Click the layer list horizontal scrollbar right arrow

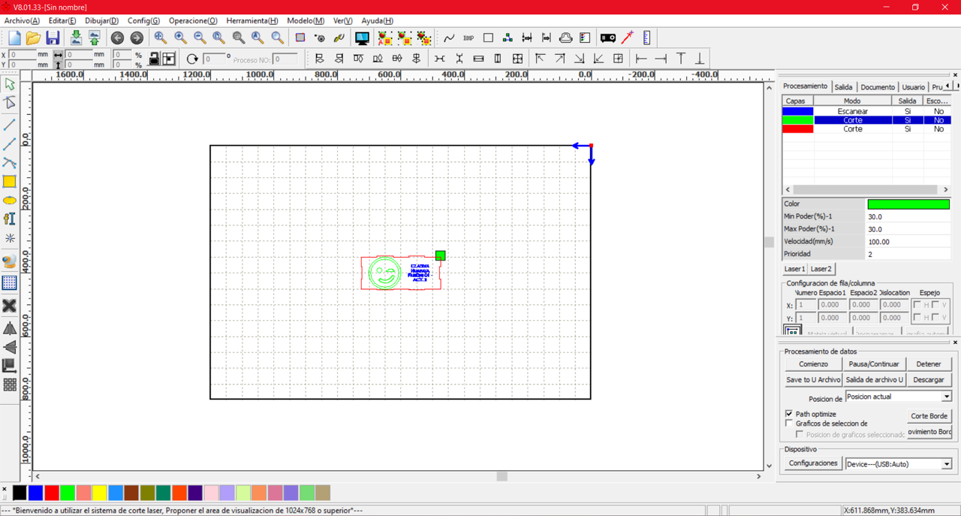click(x=946, y=190)
